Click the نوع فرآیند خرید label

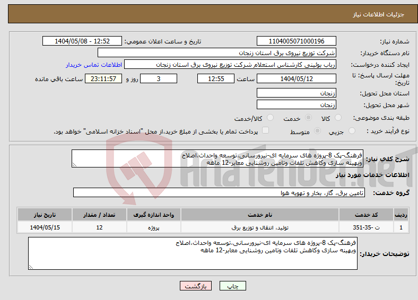[388, 131]
